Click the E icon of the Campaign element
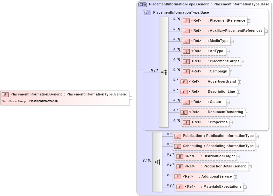The image size is (273, 196). point(186,71)
